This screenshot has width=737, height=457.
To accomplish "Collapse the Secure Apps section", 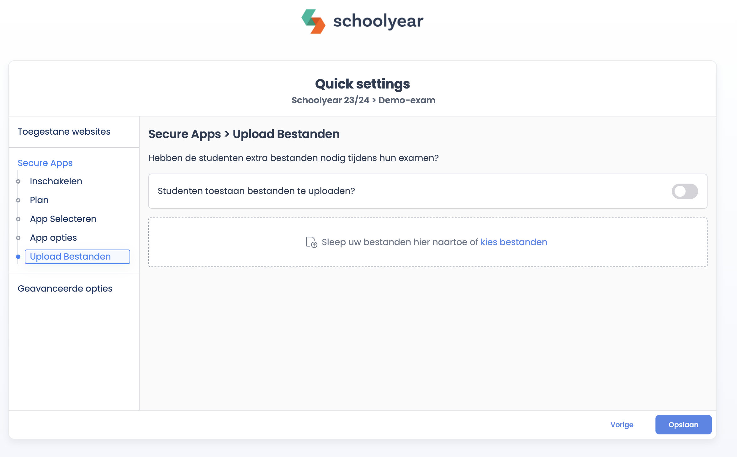I will [45, 163].
